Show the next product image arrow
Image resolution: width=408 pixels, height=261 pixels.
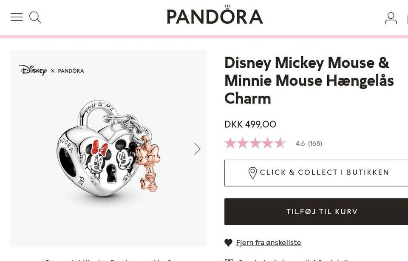click(x=197, y=149)
